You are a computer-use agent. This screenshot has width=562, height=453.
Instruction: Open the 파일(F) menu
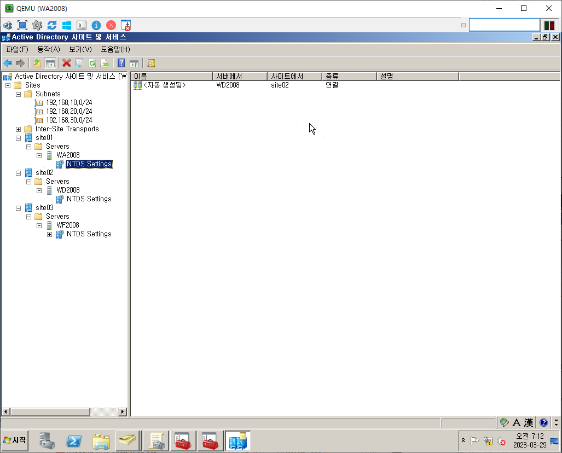coord(17,49)
